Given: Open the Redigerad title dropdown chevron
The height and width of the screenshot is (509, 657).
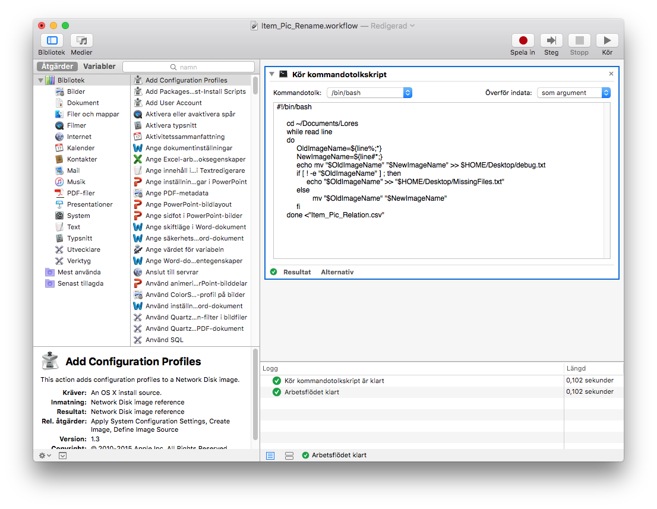Looking at the screenshot, I should pos(412,26).
